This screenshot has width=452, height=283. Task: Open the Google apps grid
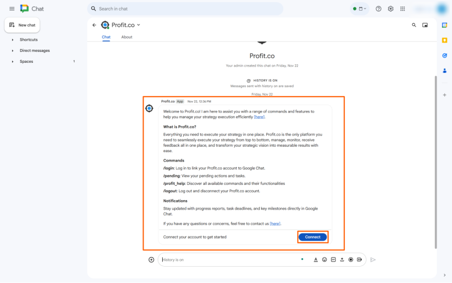[403, 8]
